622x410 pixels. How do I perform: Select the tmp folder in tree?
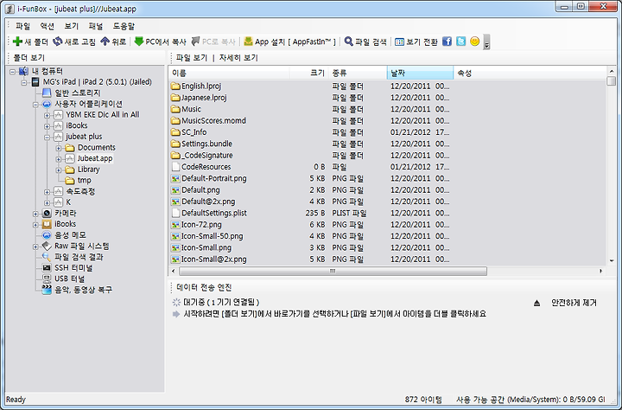(84, 181)
